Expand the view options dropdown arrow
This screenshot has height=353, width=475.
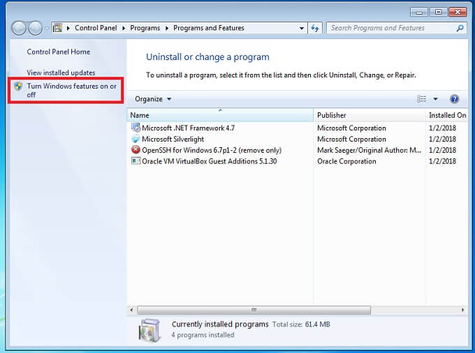(435, 99)
